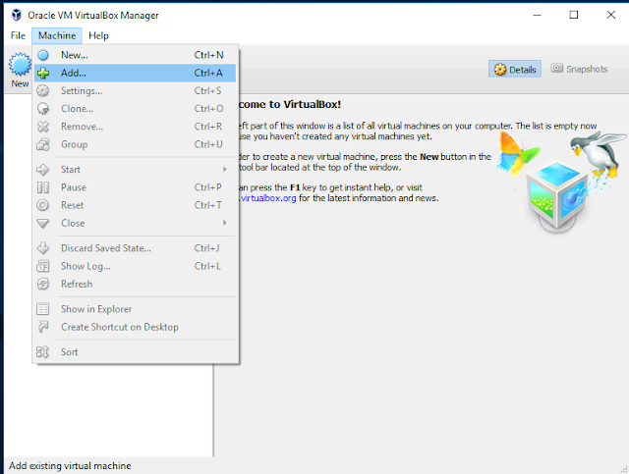Click the Ctrl+N shortcut label
The image size is (629, 474).
click(x=208, y=55)
